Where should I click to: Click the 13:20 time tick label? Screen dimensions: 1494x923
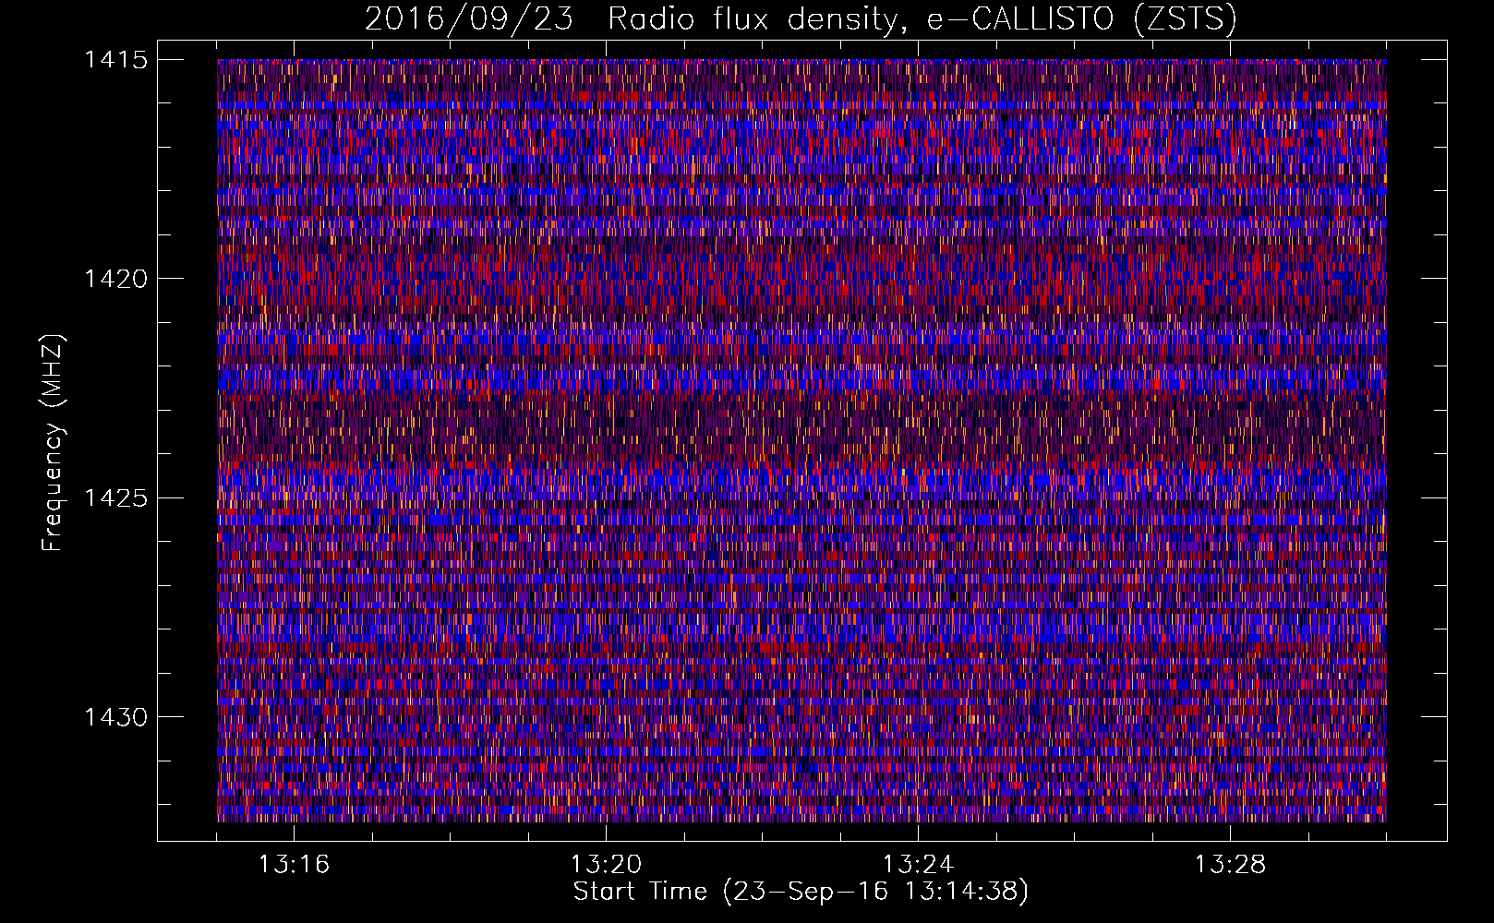tap(606, 865)
